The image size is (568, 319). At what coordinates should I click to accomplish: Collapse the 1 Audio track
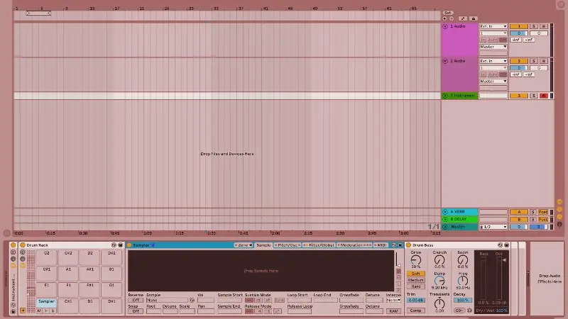[445, 26]
